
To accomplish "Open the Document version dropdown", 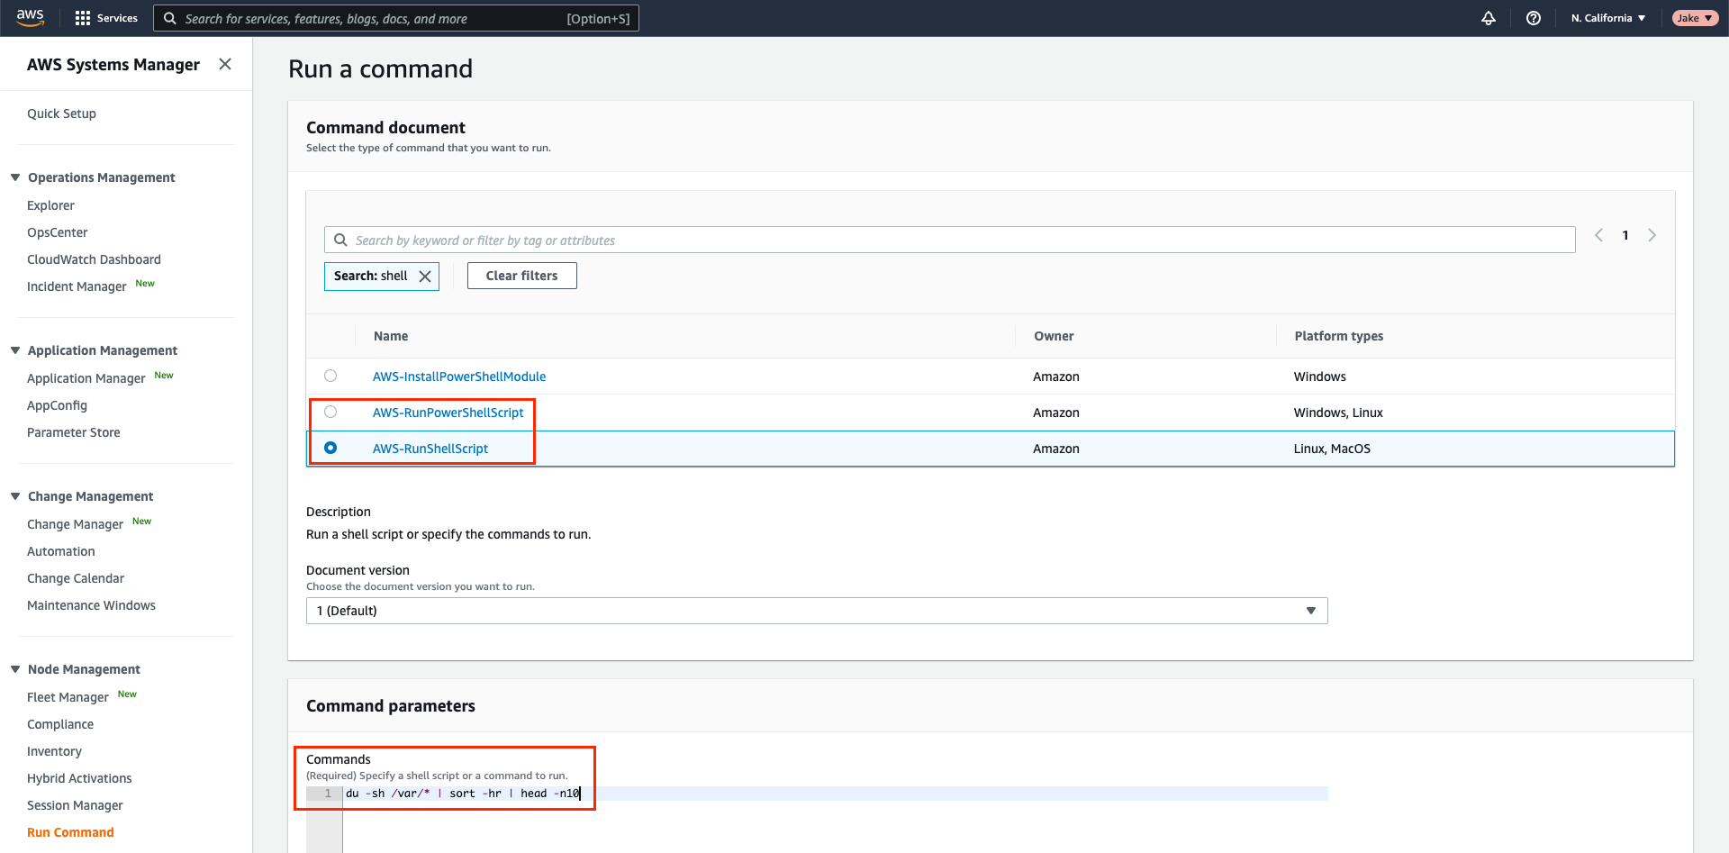I will (x=1311, y=610).
